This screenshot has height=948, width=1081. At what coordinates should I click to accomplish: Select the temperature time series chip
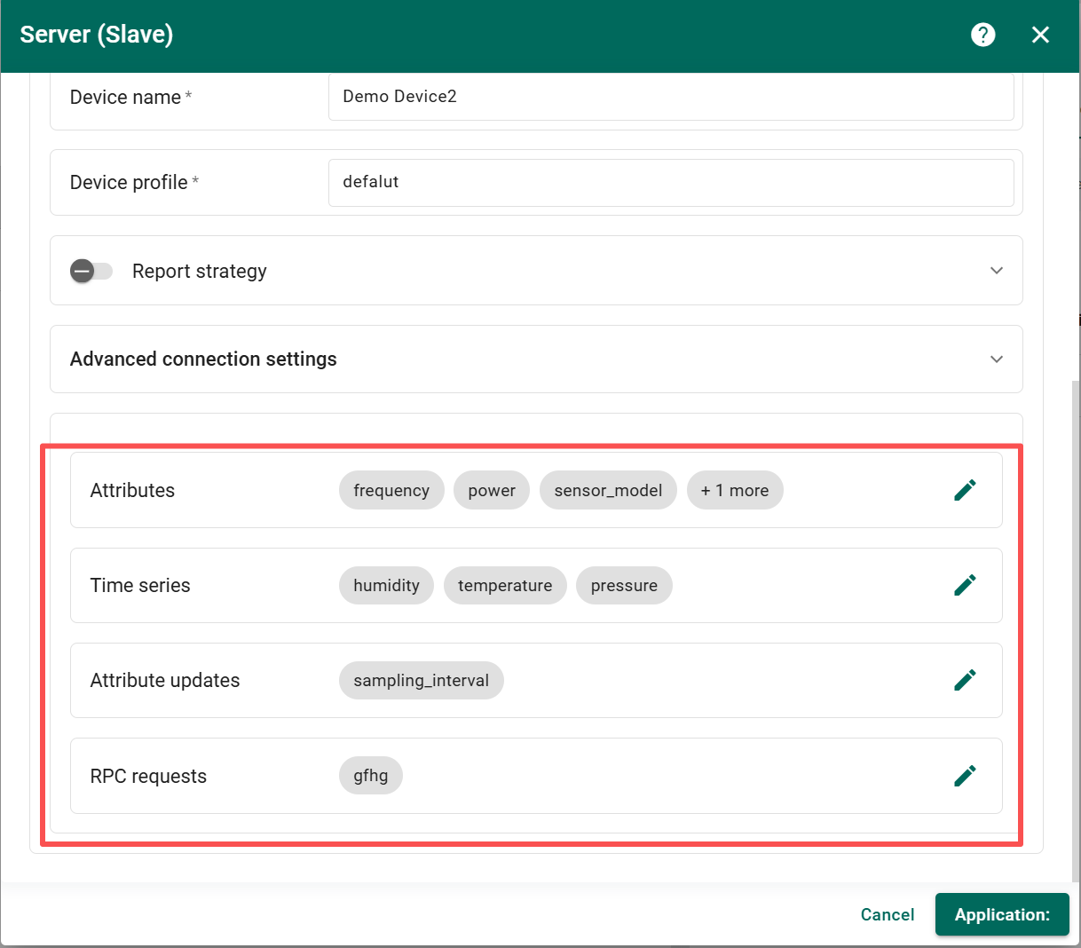504,586
